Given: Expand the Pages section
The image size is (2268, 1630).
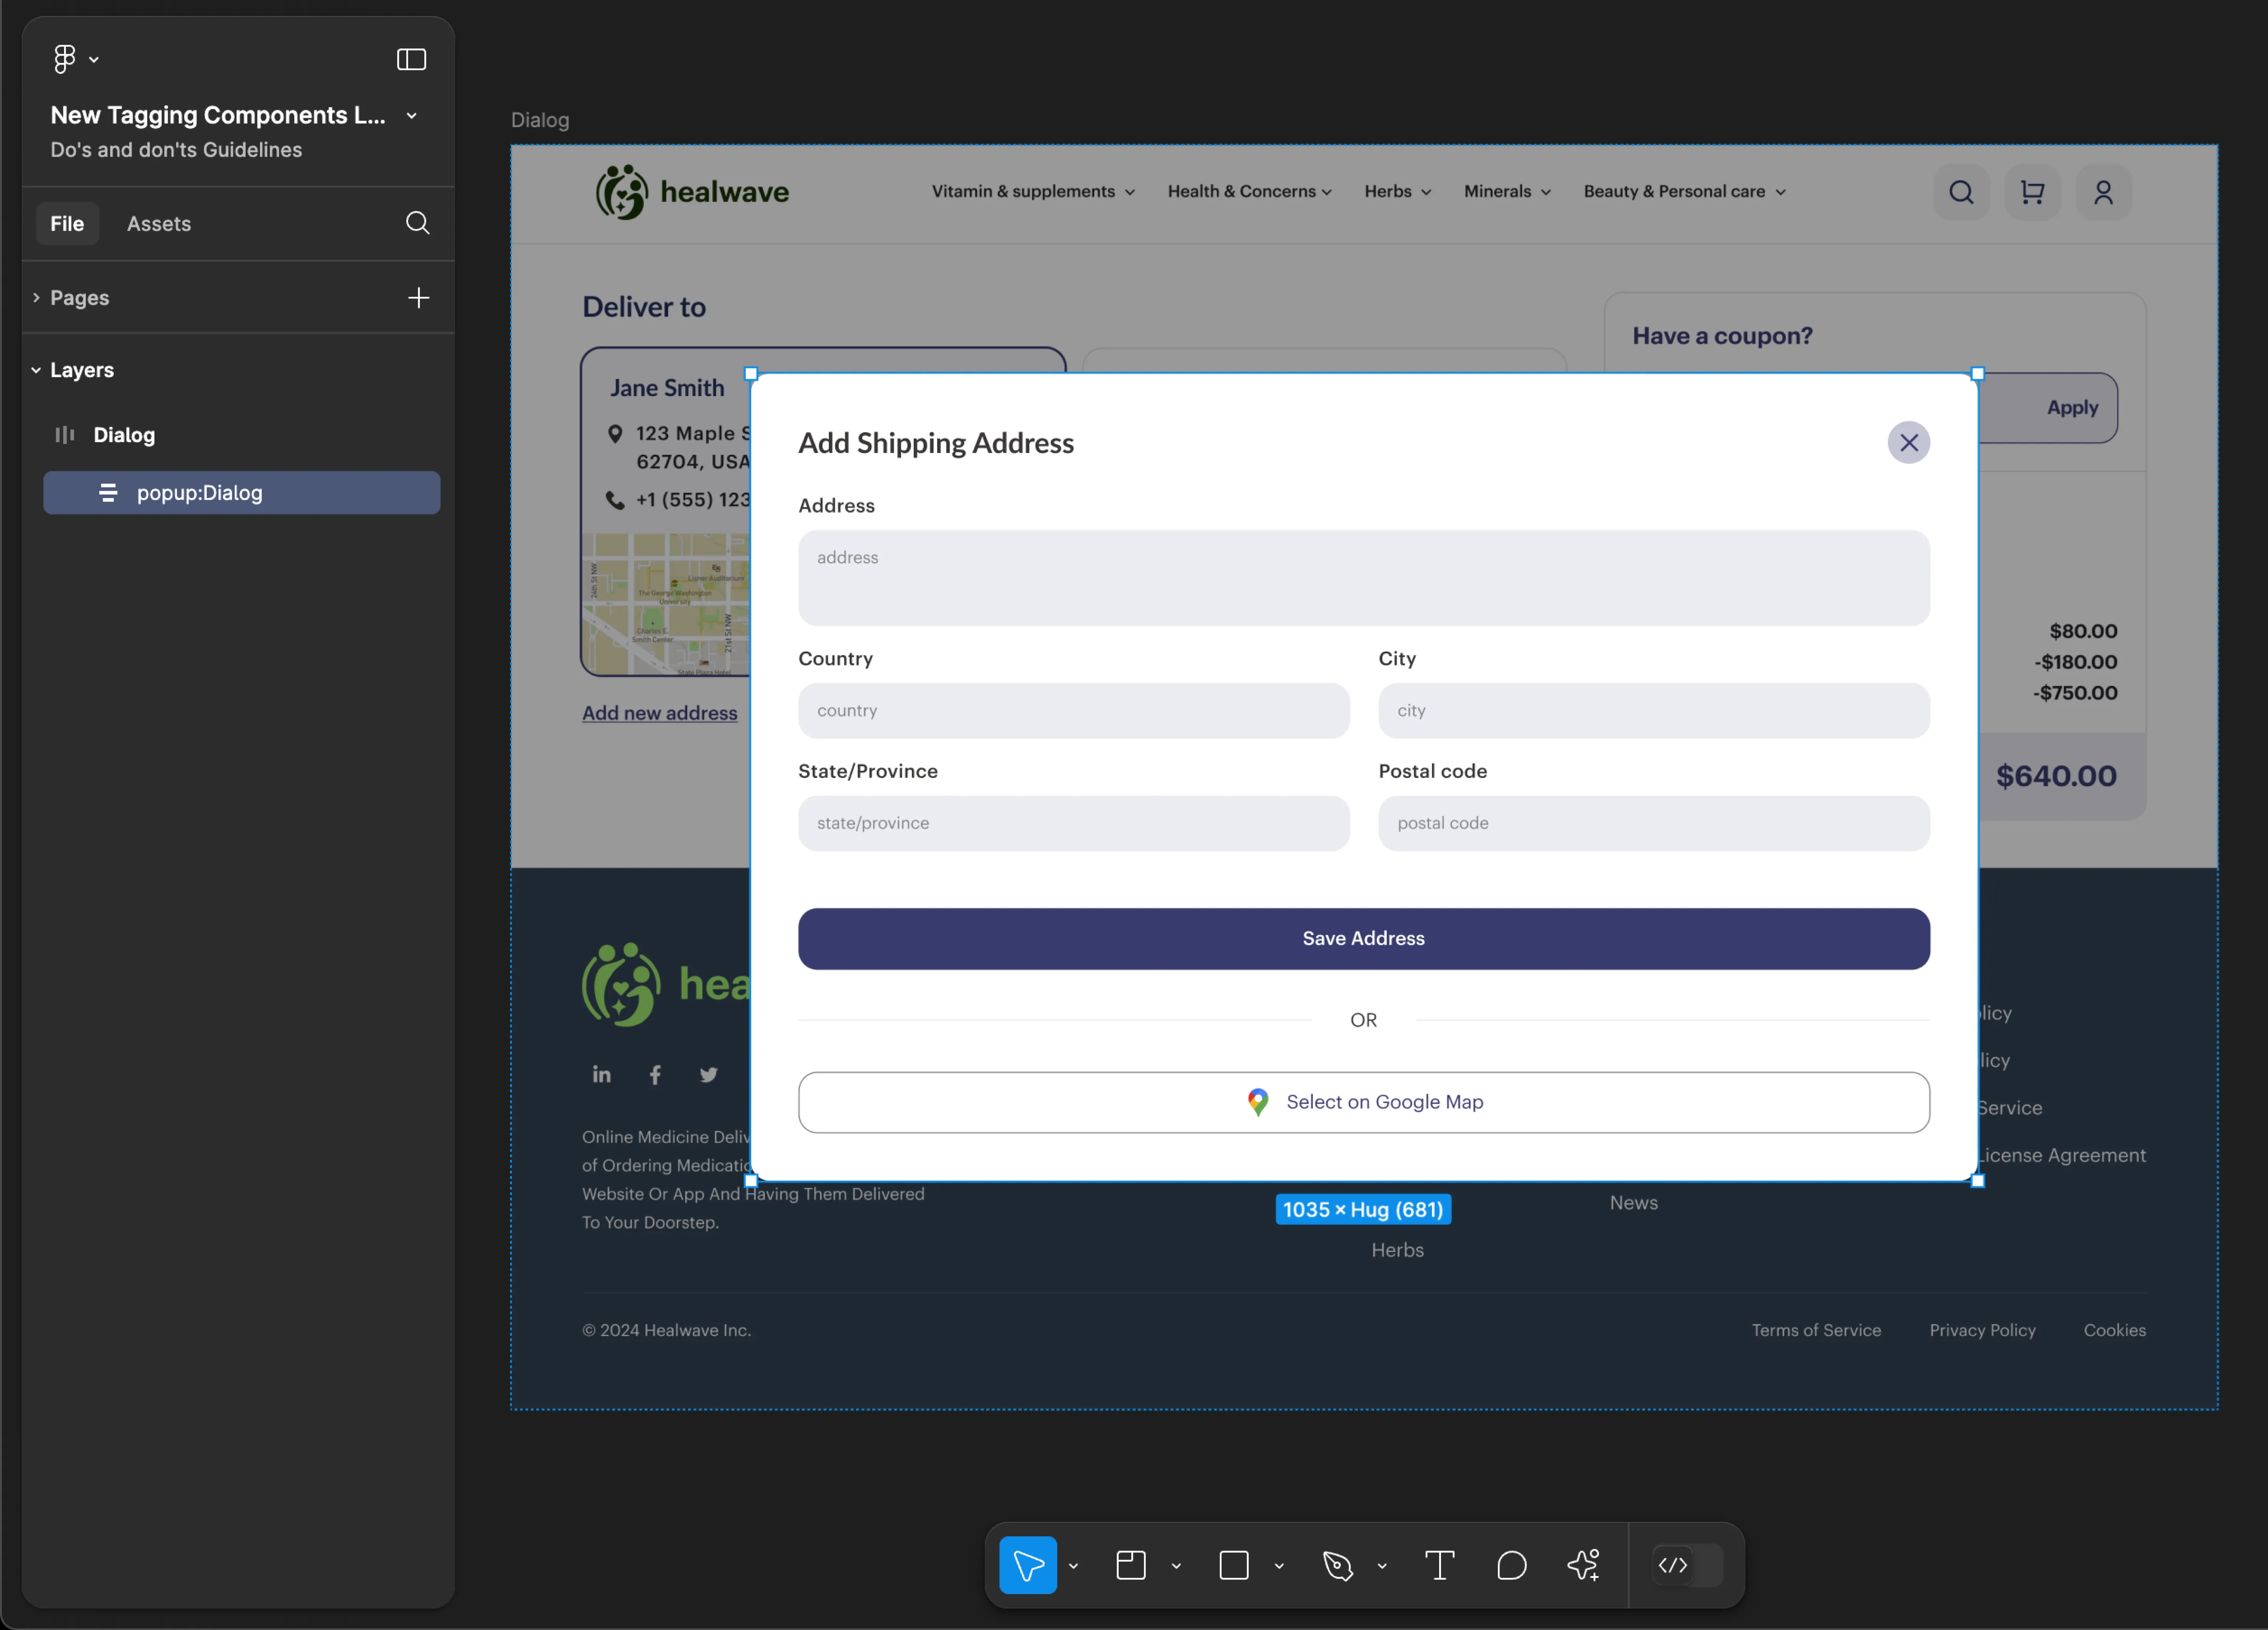Looking at the screenshot, I should [x=35, y=296].
